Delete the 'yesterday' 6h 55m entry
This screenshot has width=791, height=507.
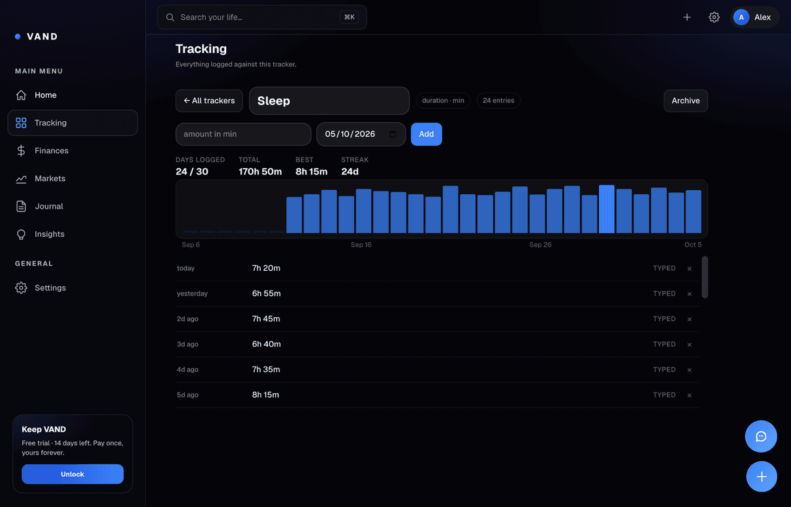690,294
